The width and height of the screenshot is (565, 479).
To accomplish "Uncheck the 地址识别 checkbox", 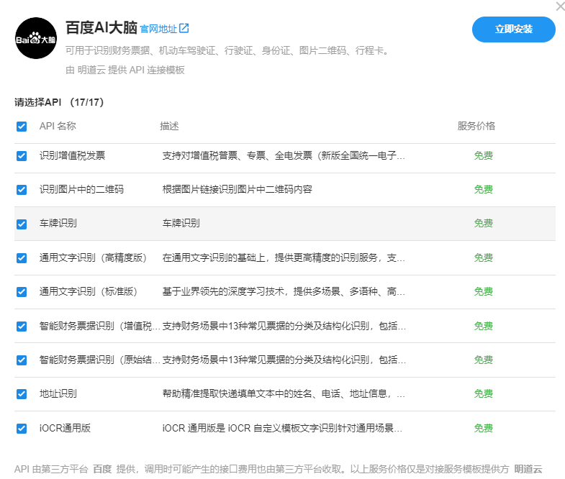I will coord(22,394).
